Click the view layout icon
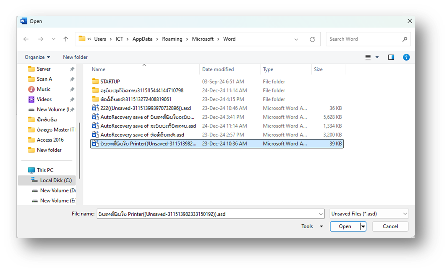448x271 pixels. [368, 57]
